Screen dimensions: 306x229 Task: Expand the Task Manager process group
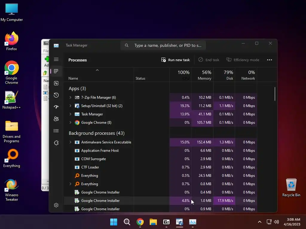[x=71, y=114]
